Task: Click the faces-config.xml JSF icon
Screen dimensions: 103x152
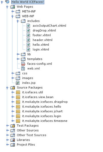Action: 23,64
